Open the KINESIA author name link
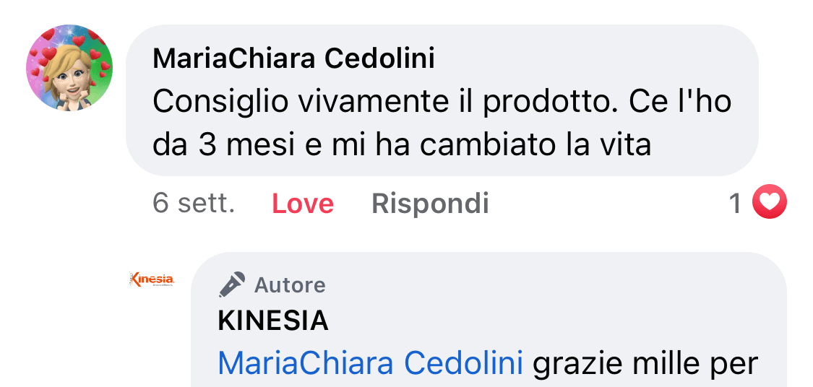This screenshot has height=387, width=813. [272, 322]
